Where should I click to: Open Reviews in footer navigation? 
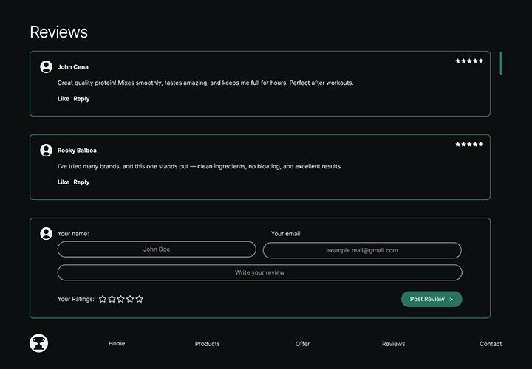point(394,344)
